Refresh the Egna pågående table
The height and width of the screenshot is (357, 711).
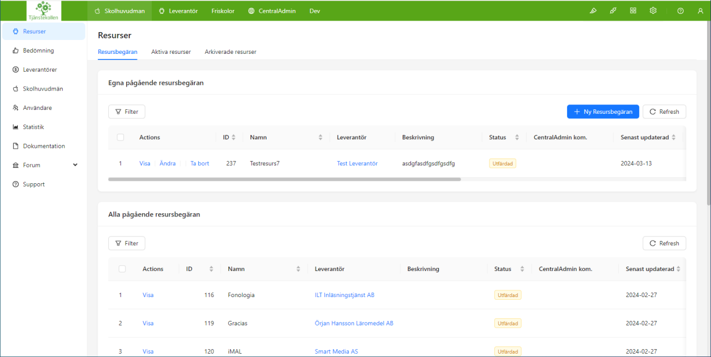coord(664,112)
